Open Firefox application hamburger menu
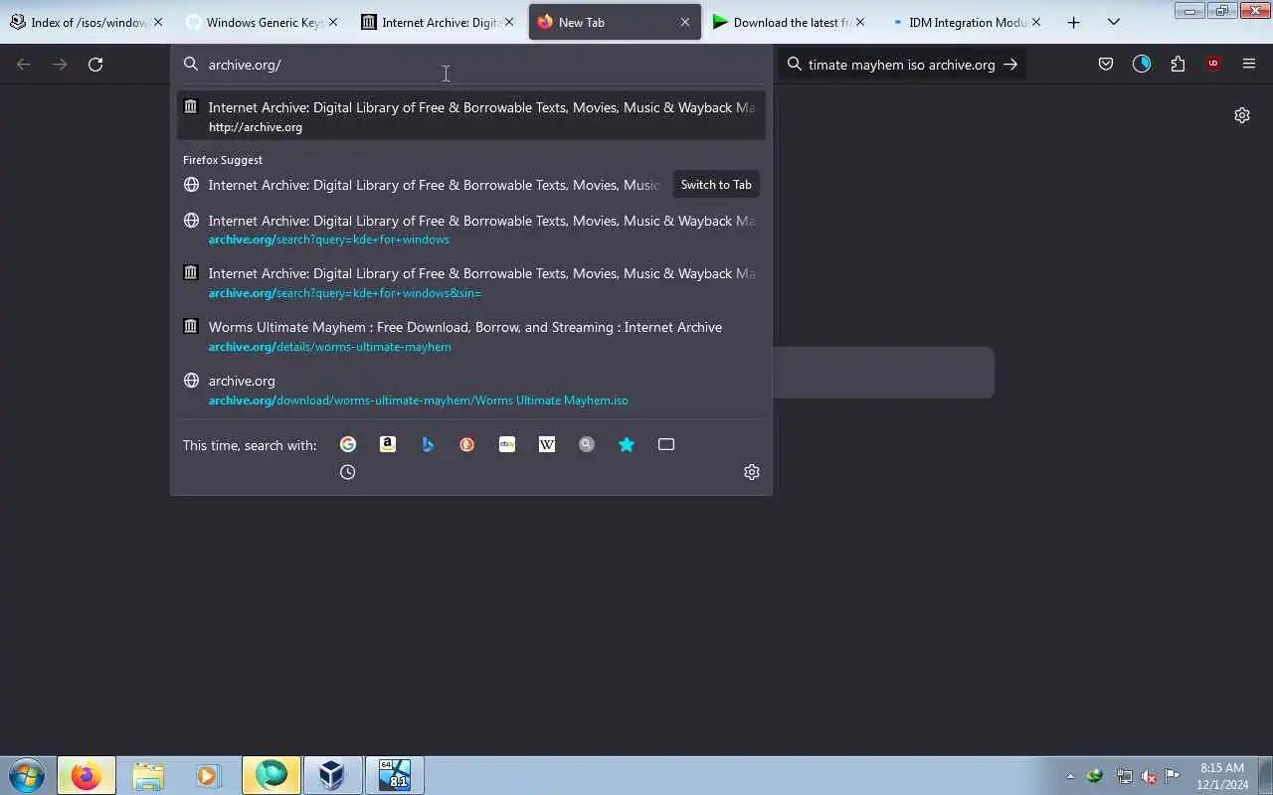Screen dimensions: 1273x795 coord(1249,64)
